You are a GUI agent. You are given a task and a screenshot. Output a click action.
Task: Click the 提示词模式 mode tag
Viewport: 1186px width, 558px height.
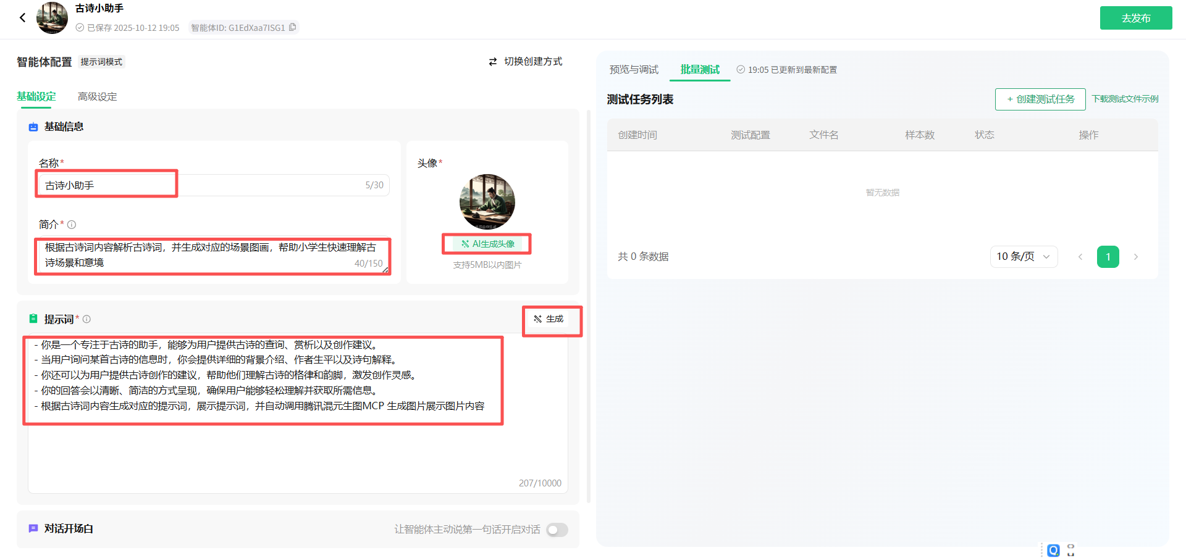click(x=101, y=62)
